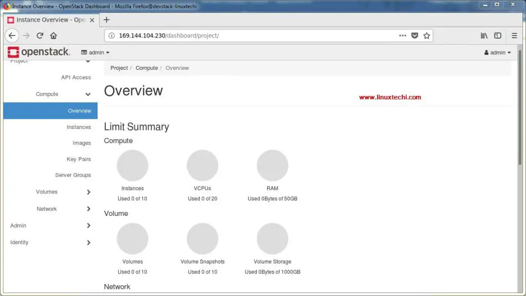
Task: Click the VCPUs usage pie chart
Action: [202, 165]
